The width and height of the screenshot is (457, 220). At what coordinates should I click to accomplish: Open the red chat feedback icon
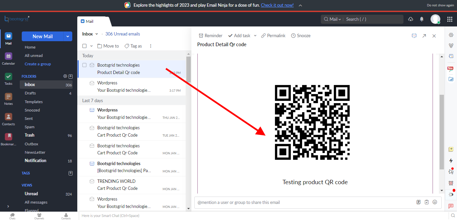(x=451, y=206)
